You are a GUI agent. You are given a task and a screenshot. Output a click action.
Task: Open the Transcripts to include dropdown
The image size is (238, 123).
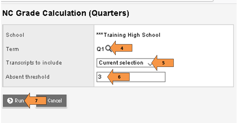[126, 63]
